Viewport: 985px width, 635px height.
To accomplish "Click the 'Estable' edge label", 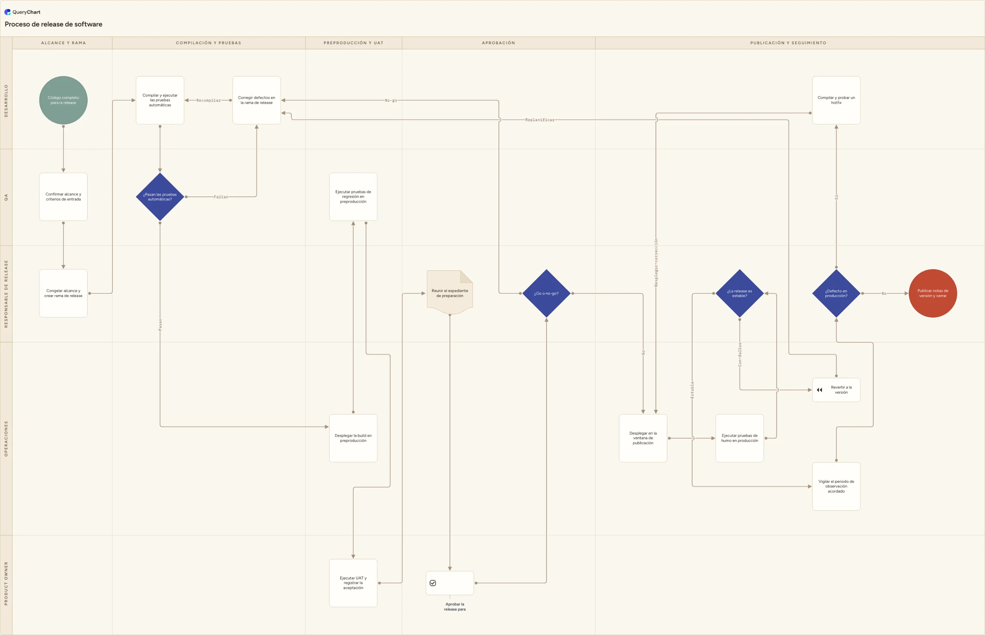I will (x=692, y=390).
